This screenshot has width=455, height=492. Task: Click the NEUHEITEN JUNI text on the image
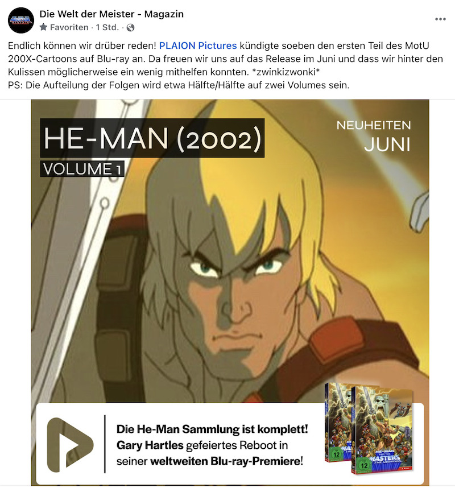pos(374,136)
